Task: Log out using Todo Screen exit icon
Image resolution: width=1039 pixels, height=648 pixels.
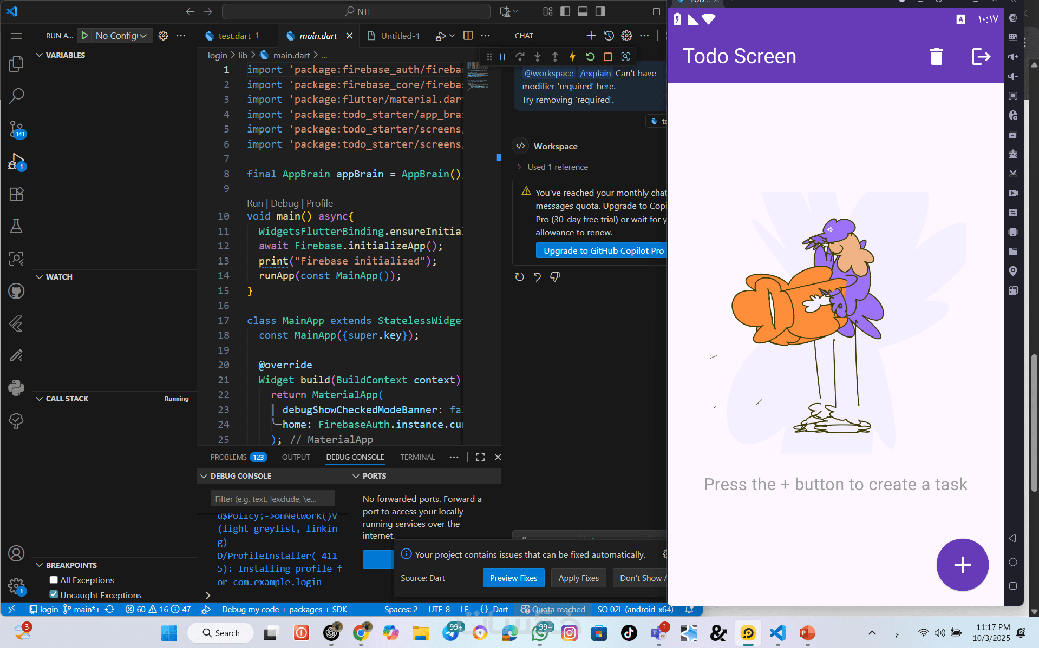Action: pyautogui.click(x=981, y=56)
